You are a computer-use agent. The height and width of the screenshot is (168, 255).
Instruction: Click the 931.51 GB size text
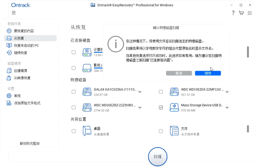pyautogui.click(x=188, y=95)
